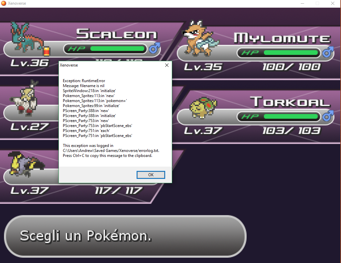The width and height of the screenshot is (341, 263).
Task: Click the 'Scegli un Pokémon' message box
Action: [125, 236]
